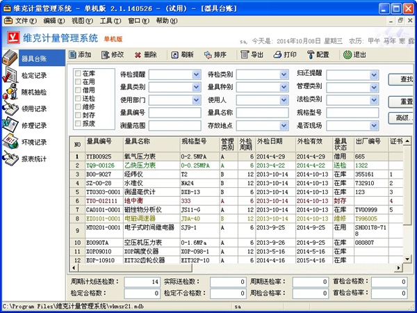Viewport: 417px width, 313px height.
Task: Click the 修改 (modify) toolbar icon
Action: click(106, 55)
